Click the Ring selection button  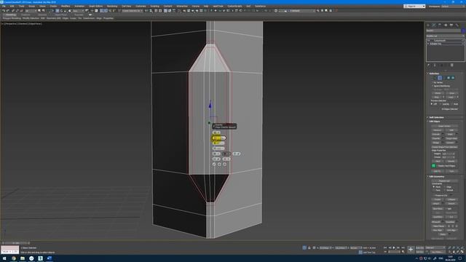tap(436, 97)
